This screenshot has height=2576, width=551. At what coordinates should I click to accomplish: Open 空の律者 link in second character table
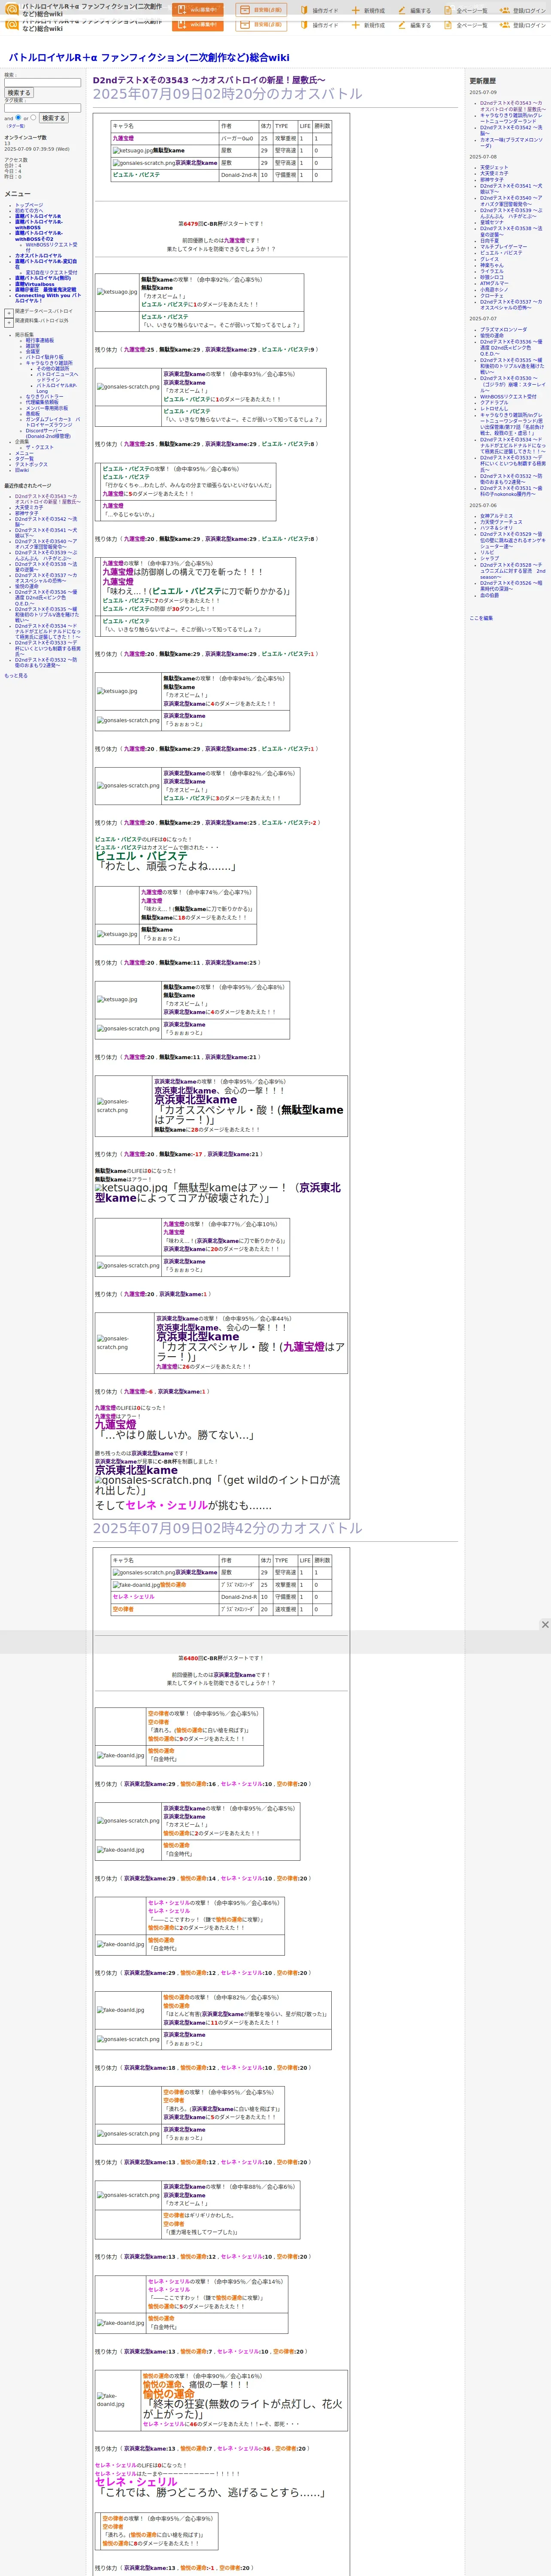pos(123,1609)
